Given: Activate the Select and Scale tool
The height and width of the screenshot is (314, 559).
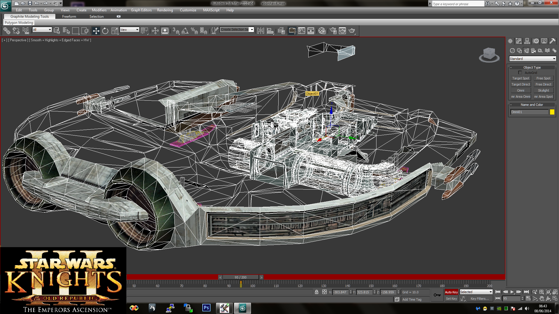Looking at the screenshot, I should point(115,31).
